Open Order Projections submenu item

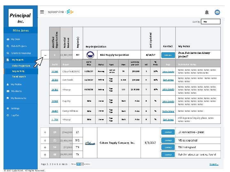[x=21, y=66]
